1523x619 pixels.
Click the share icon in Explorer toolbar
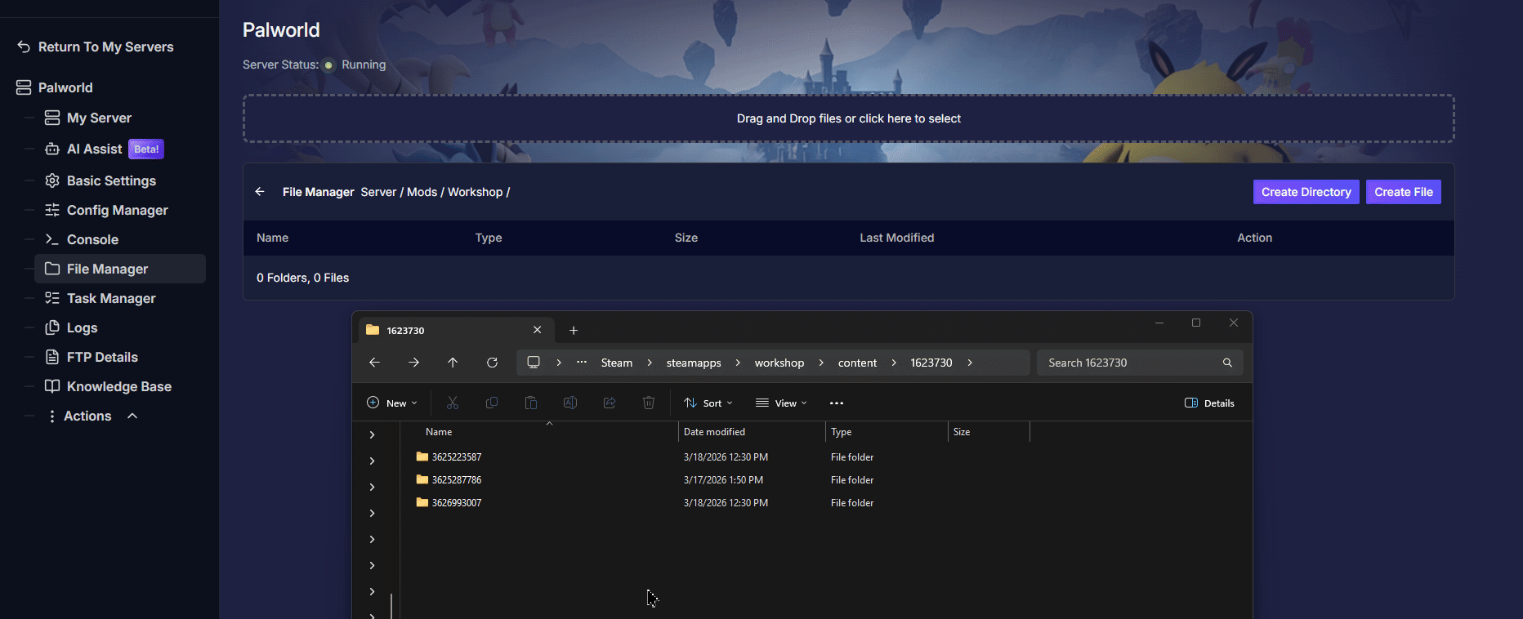pyautogui.click(x=610, y=403)
